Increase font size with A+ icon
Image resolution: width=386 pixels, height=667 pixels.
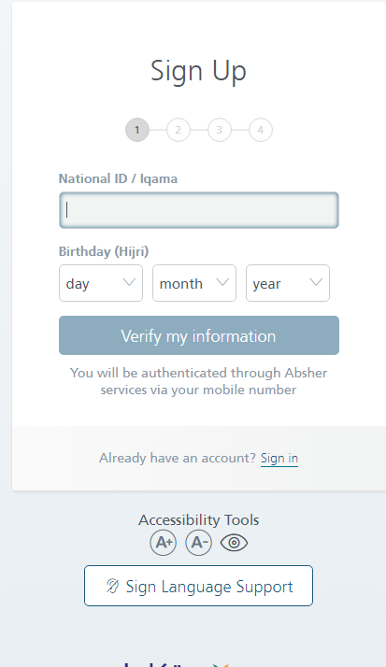point(164,543)
